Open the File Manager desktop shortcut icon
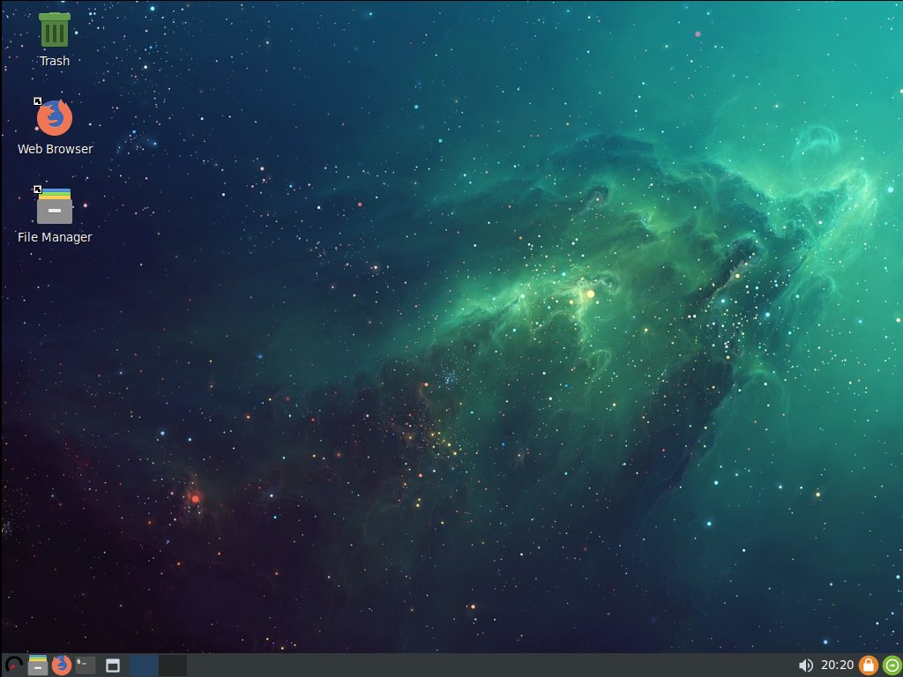 (x=55, y=206)
